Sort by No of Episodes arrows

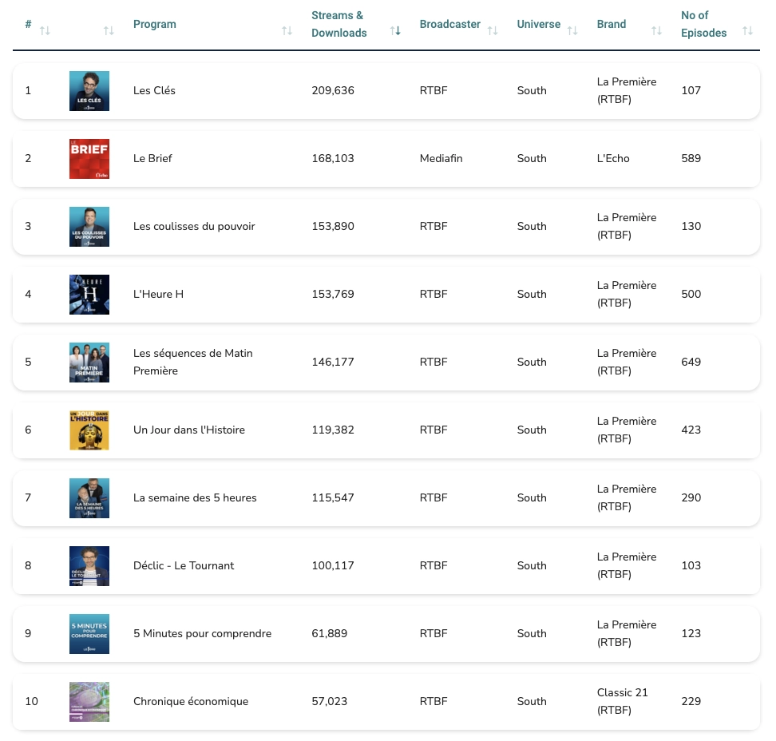[747, 30]
